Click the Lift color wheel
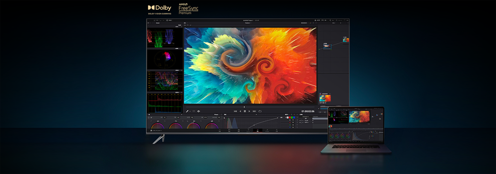Viewport: 496px width, 174px height. pyautogui.click(x=158, y=126)
